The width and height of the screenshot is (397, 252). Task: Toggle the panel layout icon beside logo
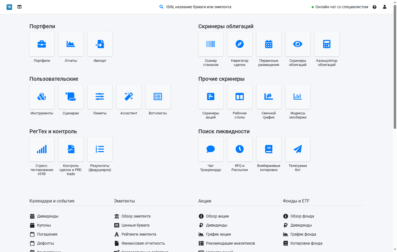coord(19,7)
